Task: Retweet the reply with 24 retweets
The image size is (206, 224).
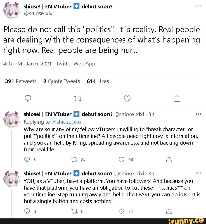Action: (74, 160)
